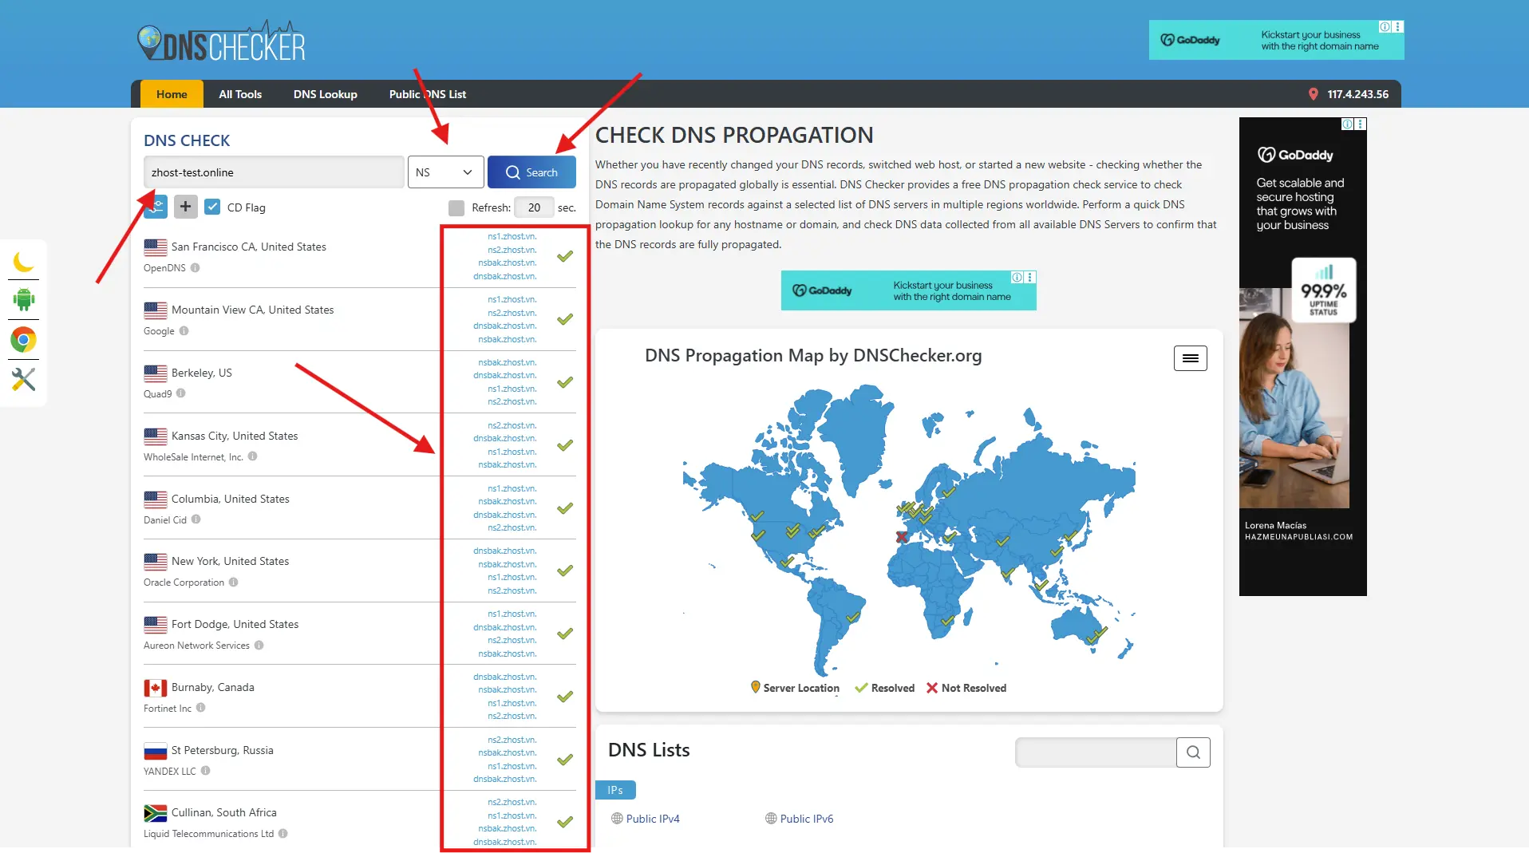Click the red X marker on the map
This screenshot has width=1529, height=853.
(x=901, y=537)
